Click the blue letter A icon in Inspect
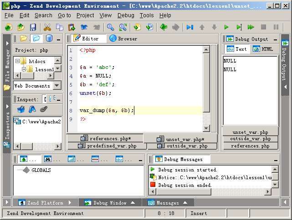The width and height of the screenshot is (292, 220). point(32,109)
